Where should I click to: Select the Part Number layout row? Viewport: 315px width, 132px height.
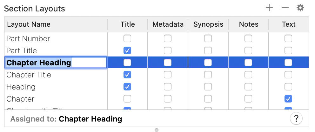pos(28,39)
